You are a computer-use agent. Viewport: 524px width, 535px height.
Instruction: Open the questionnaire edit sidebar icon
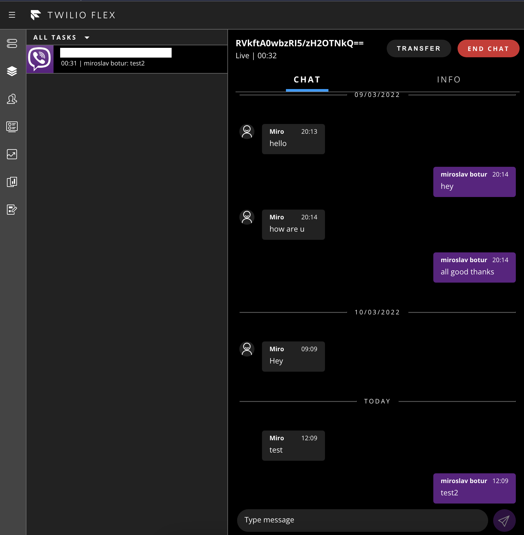[x=12, y=210]
